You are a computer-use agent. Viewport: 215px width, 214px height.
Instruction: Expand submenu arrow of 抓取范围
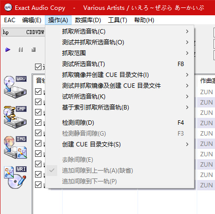tap(187, 53)
